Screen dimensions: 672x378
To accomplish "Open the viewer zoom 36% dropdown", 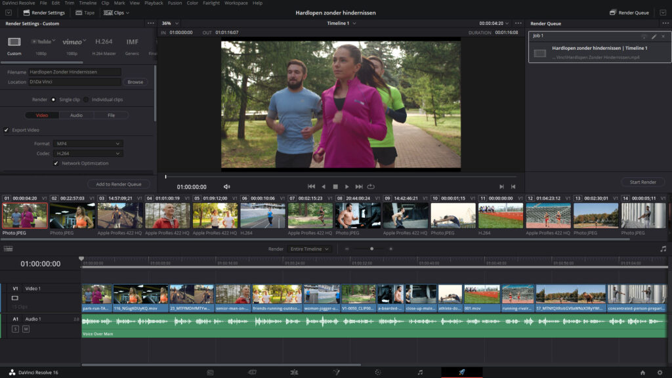I will [170, 23].
